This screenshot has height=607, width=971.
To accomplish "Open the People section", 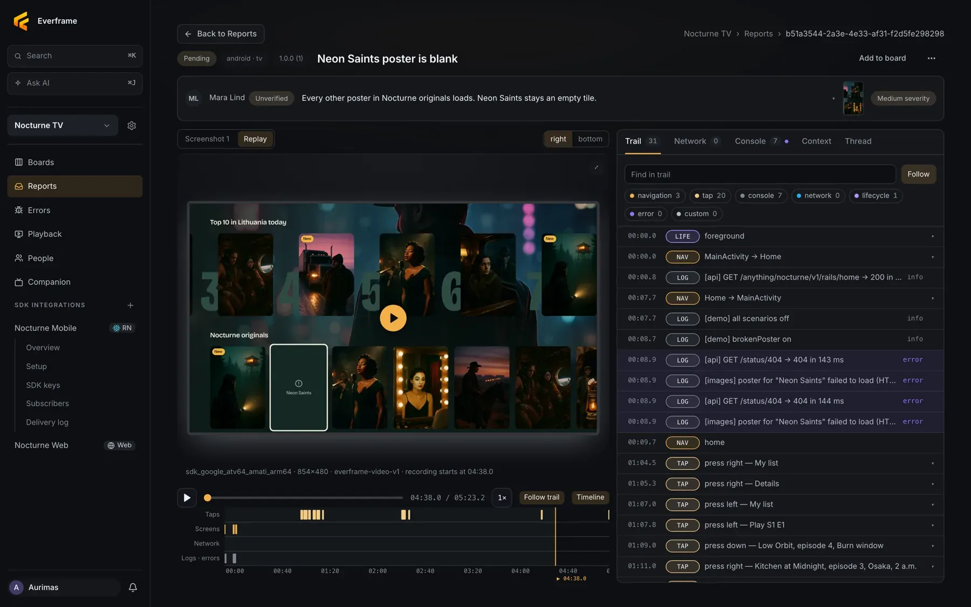I will coord(75,258).
